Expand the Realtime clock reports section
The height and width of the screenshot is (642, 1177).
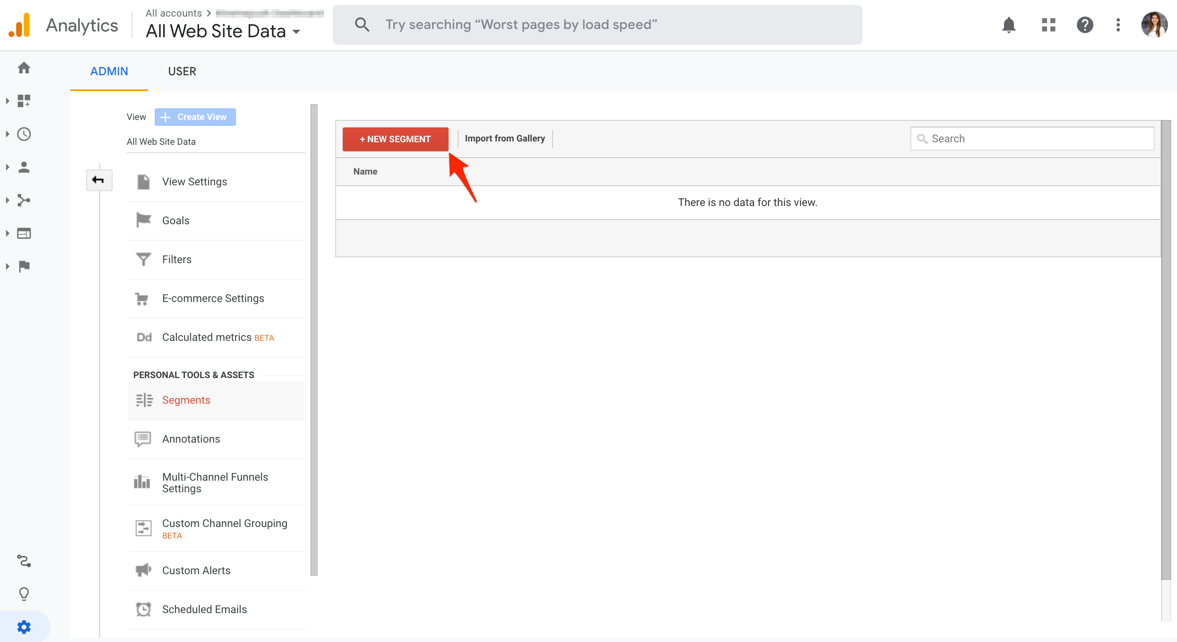coord(24,134)
